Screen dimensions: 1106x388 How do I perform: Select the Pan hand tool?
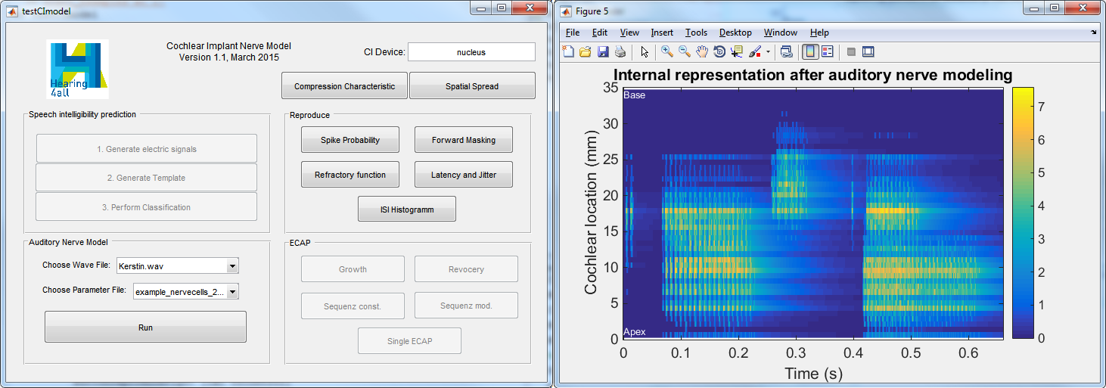701,51
